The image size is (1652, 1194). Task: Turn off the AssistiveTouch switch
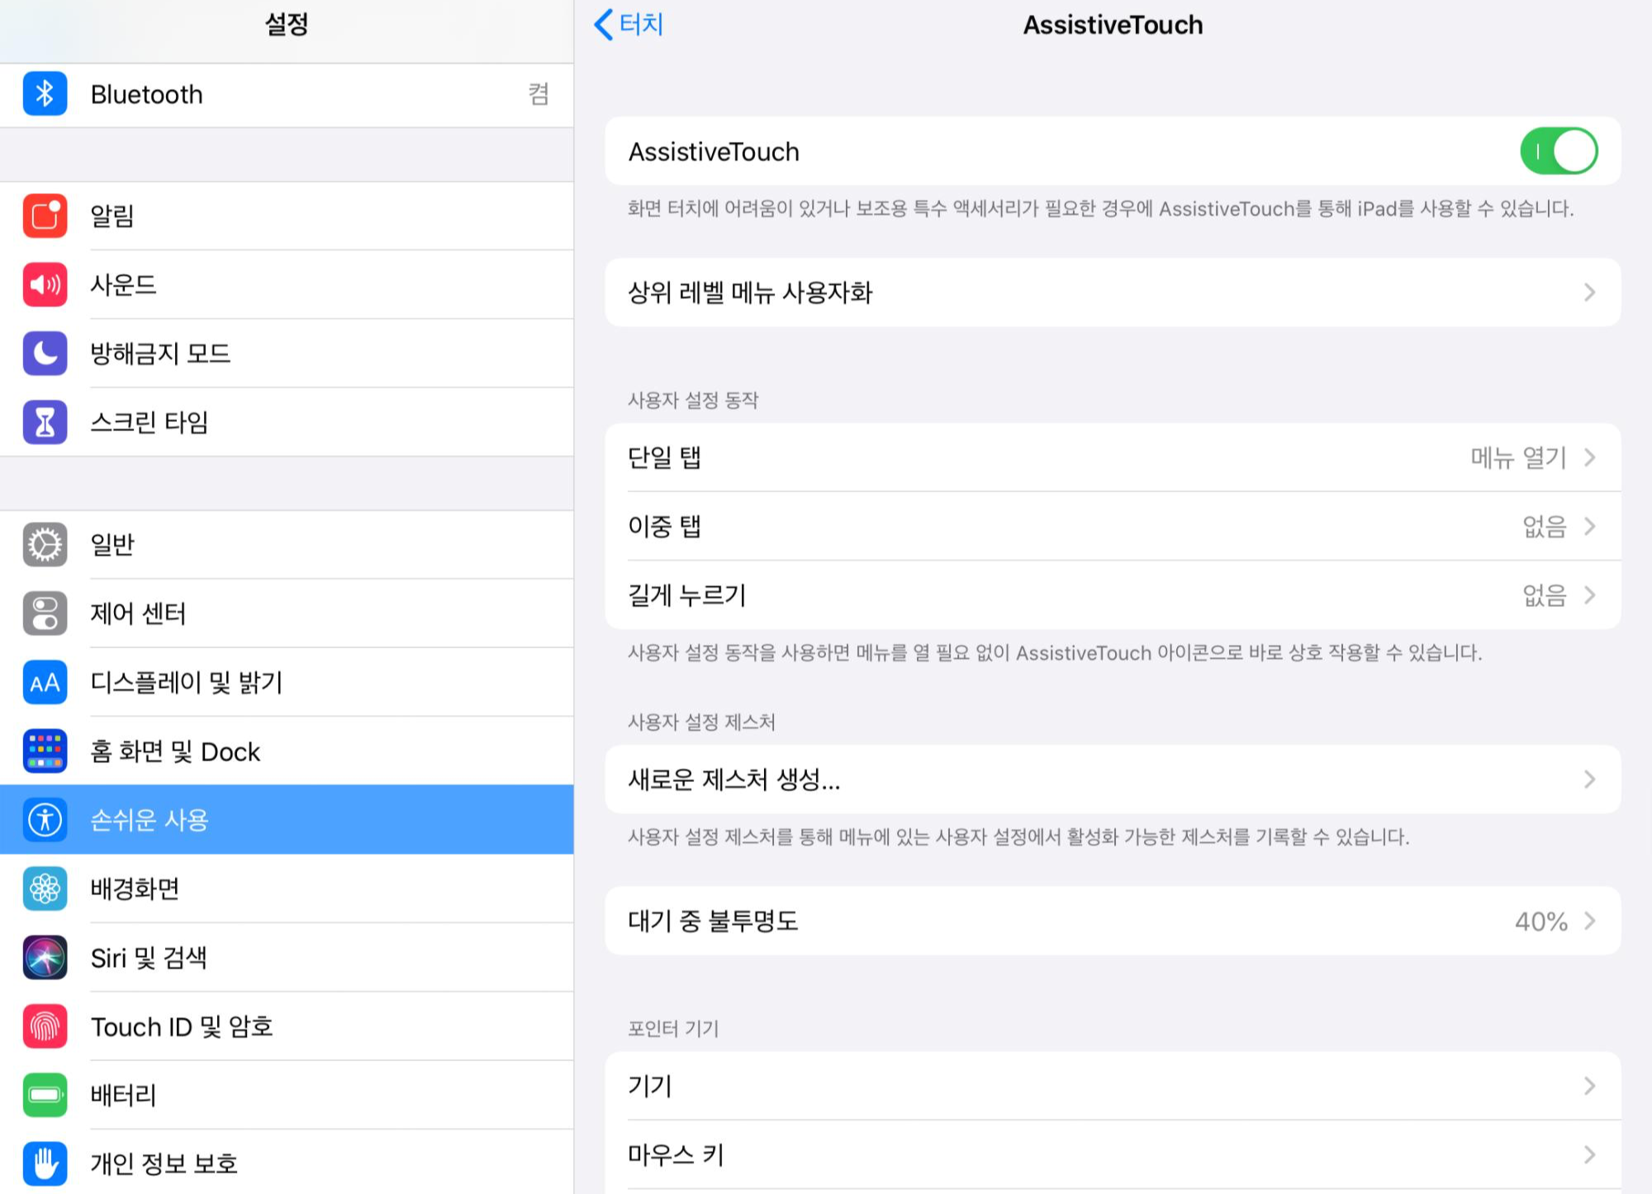pos(1558,151)
